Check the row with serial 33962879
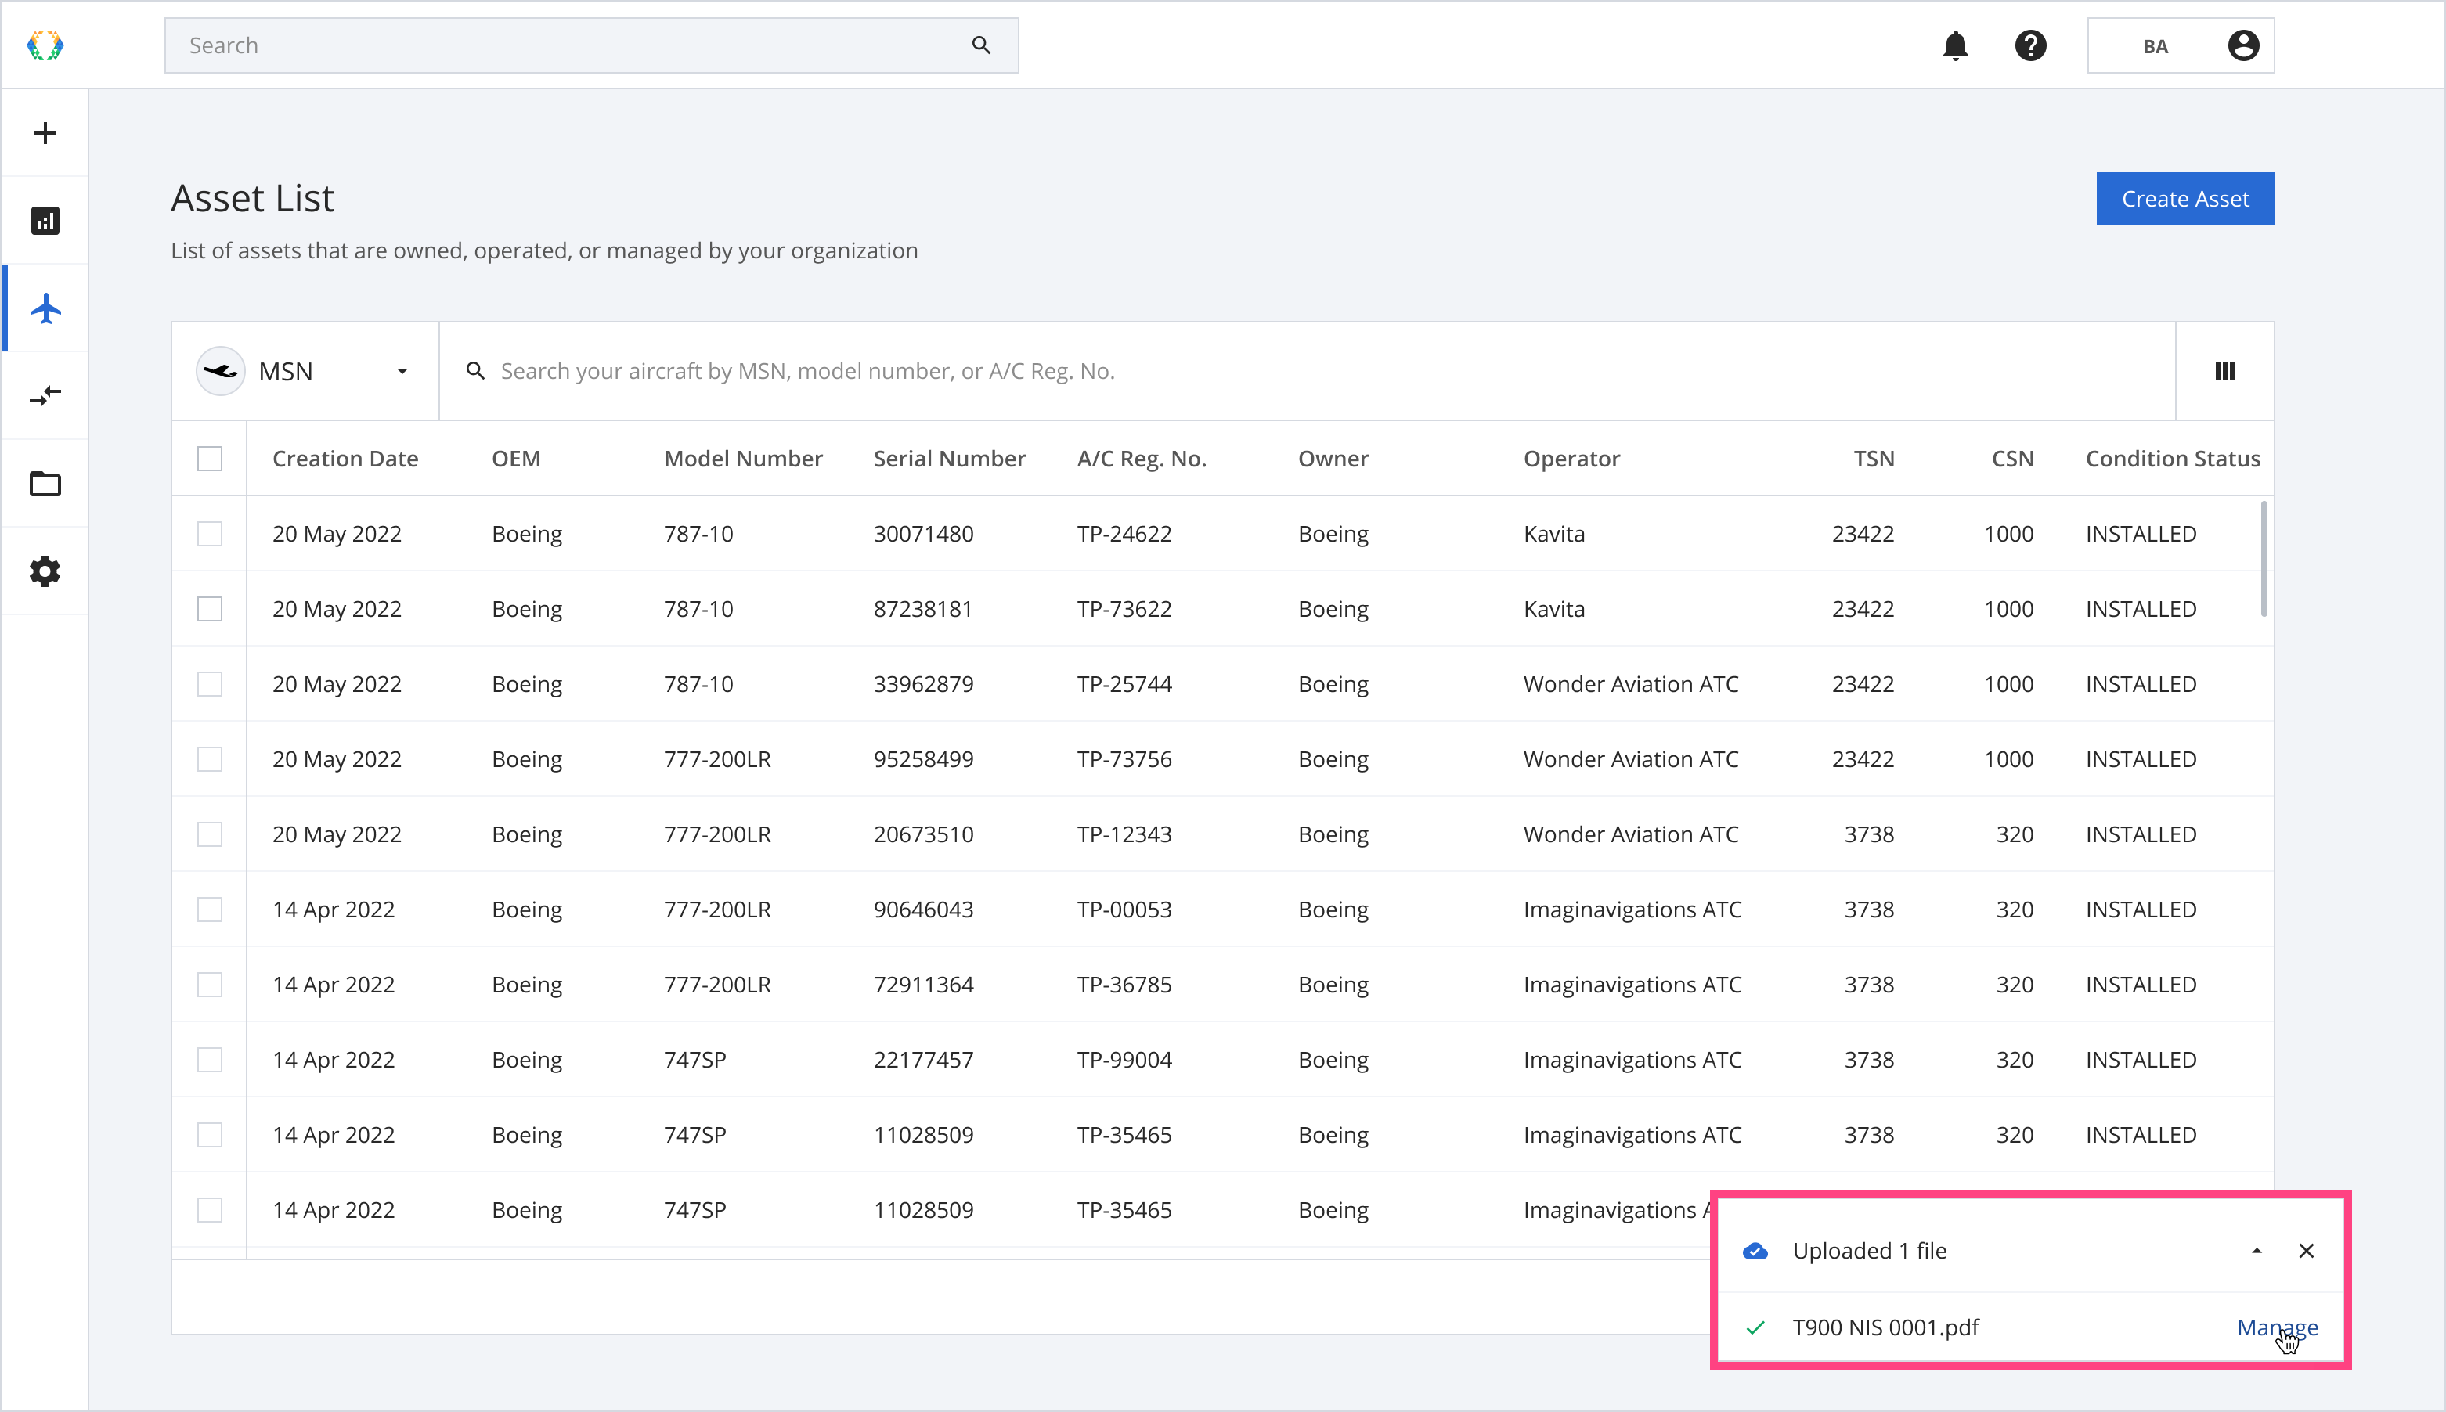Viewport: 2446px width, 1412px height. point(210,684)
